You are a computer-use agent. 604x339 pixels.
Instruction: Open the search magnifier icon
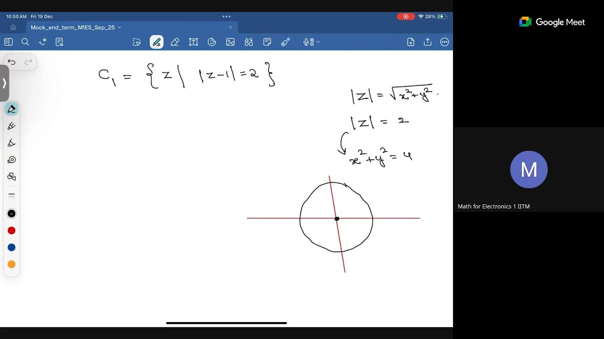pyautogui.click(x=25, y=42)
